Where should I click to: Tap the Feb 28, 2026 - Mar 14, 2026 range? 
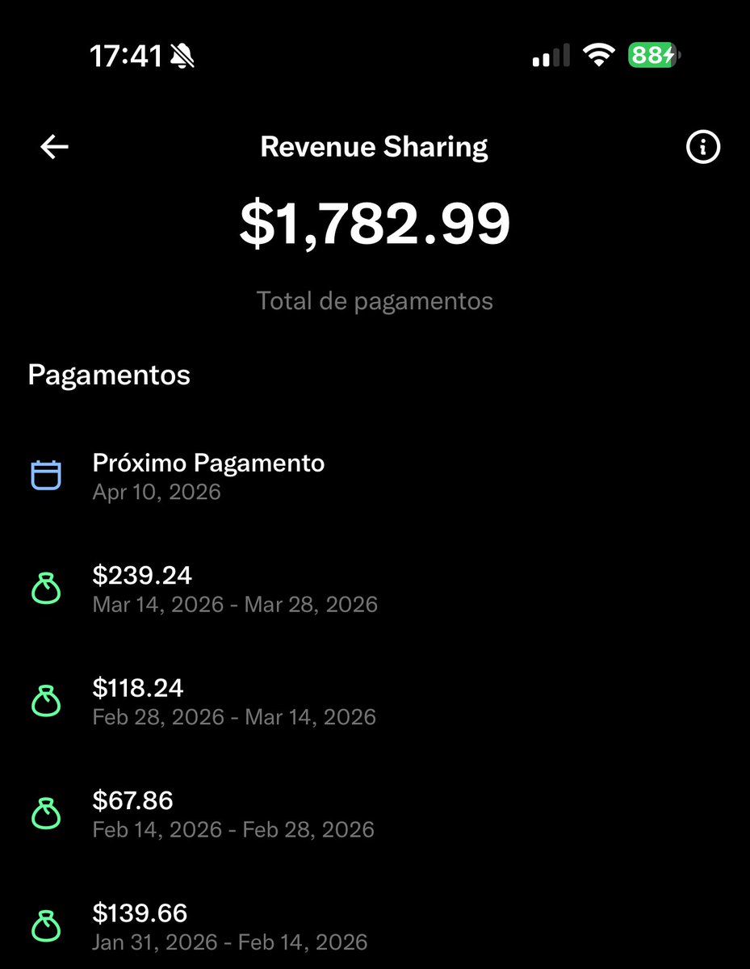[x=234, y=717]
